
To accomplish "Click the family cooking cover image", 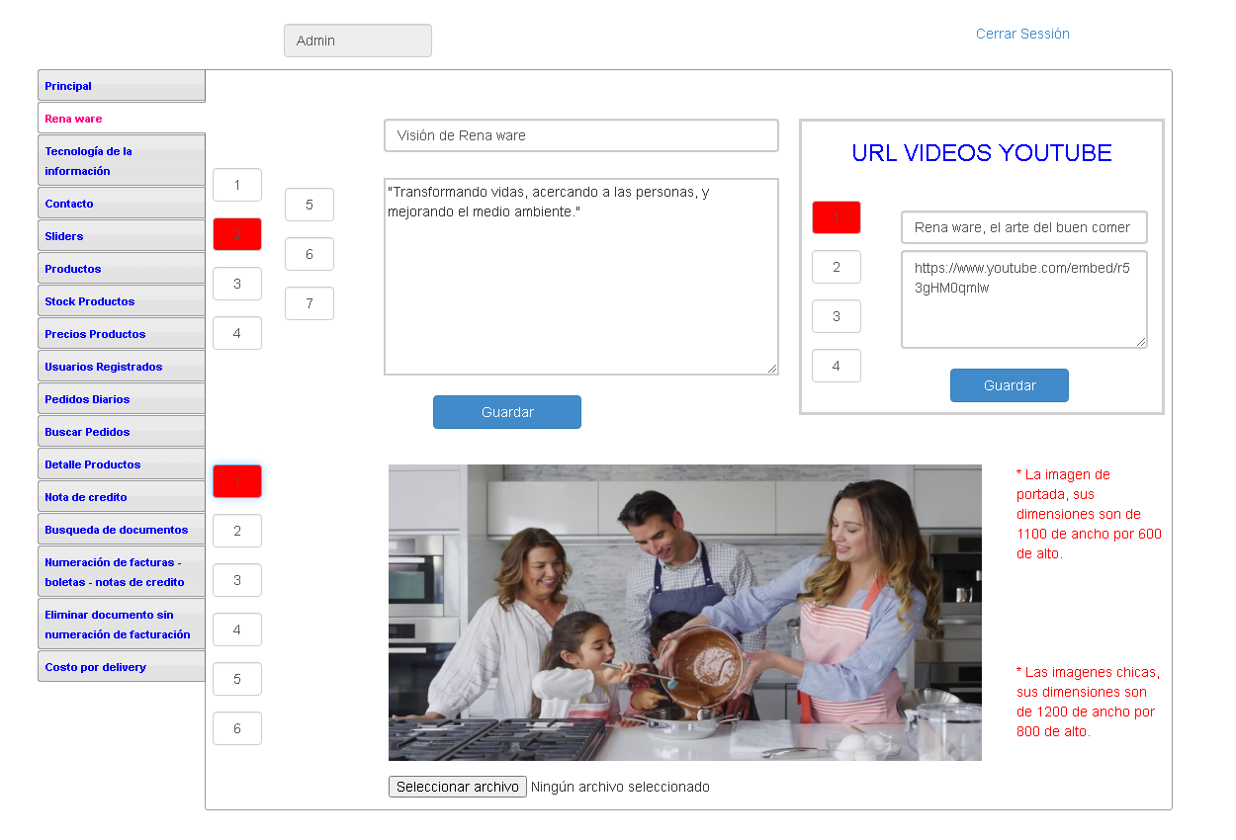I will [684, 613].
